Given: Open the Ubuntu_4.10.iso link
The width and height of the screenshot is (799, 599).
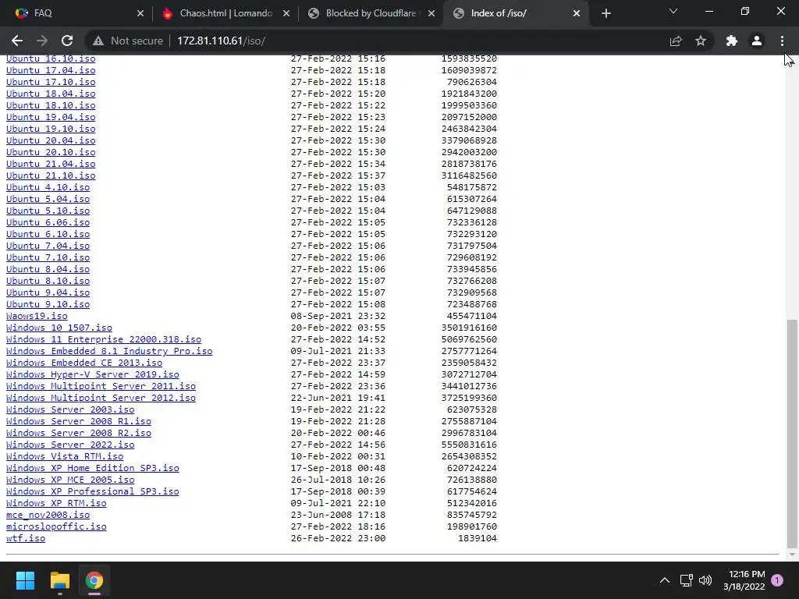Looking at the screenshot, I should [48, 187].
